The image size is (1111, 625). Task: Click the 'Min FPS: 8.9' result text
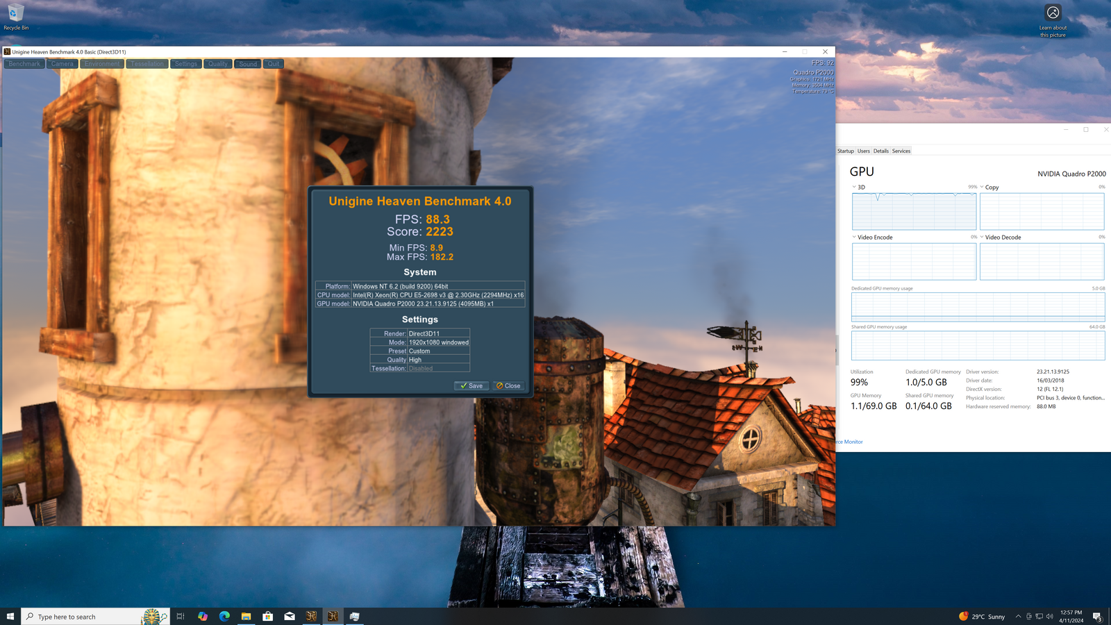click(x=415, y=247)
